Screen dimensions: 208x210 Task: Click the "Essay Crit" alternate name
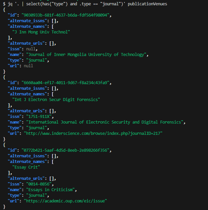coord(26,167)
